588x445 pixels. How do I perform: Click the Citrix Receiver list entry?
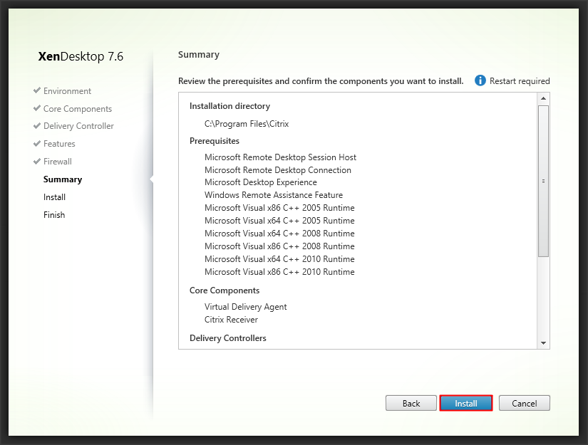231,320
